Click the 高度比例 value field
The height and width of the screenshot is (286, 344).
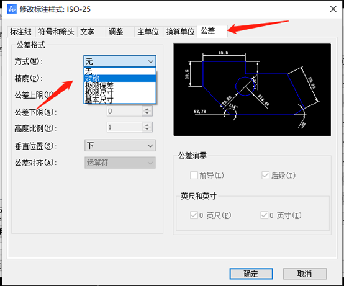(125, 127)
